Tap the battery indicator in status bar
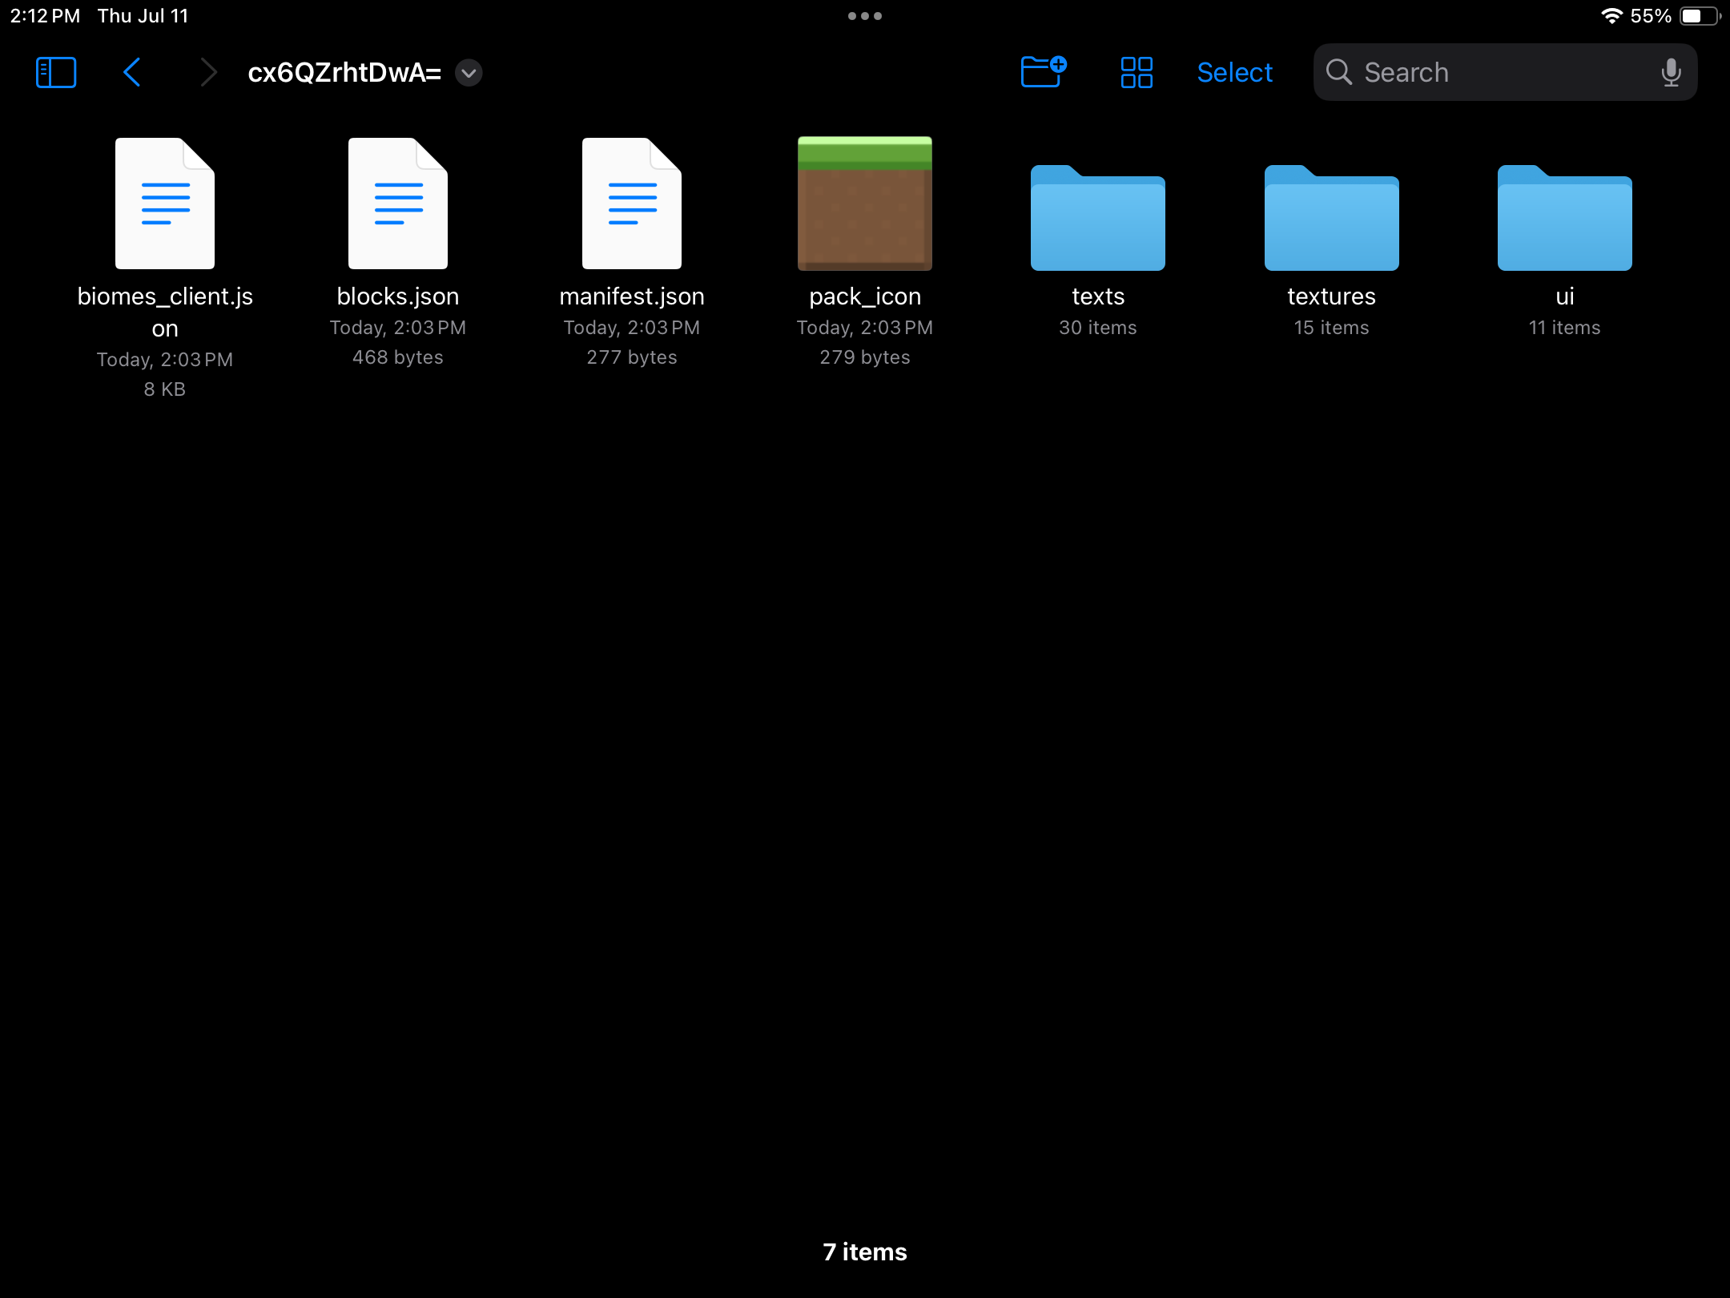The width and height of the screenshot is (1730, 1298). [x=1700, y=16]
